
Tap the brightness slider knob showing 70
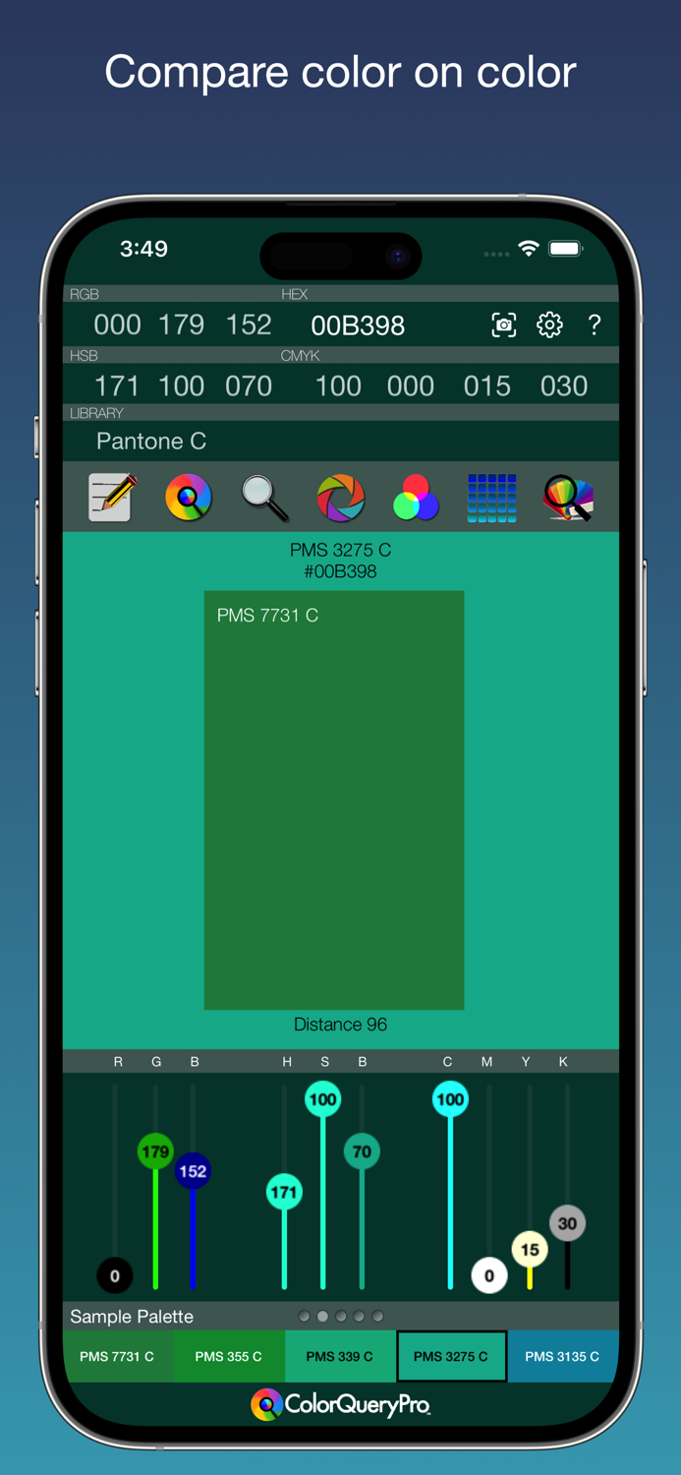coord(362,1151)
